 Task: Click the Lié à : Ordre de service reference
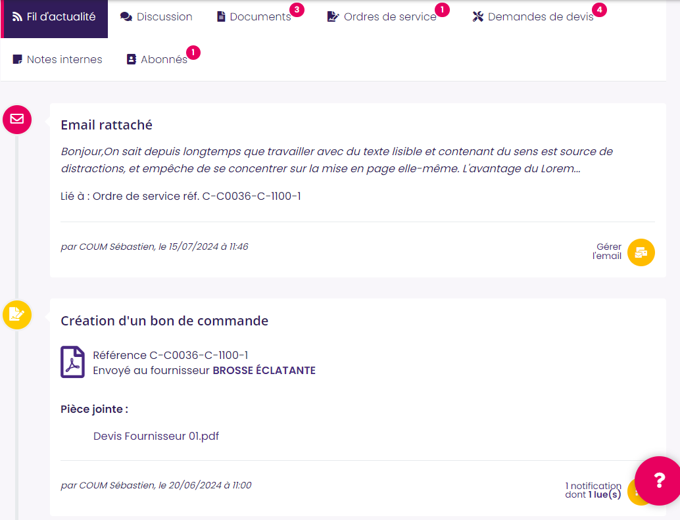[181, 197]
